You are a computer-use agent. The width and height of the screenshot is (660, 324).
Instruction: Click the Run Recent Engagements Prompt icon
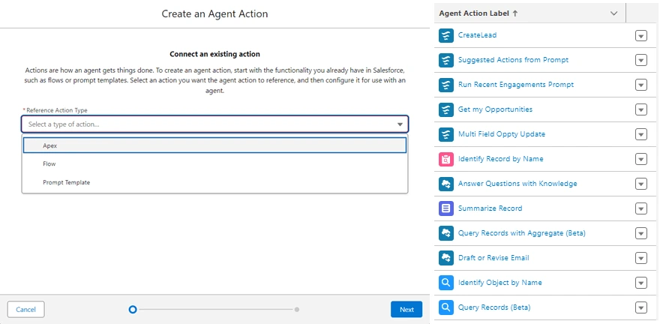coord(445,85)
